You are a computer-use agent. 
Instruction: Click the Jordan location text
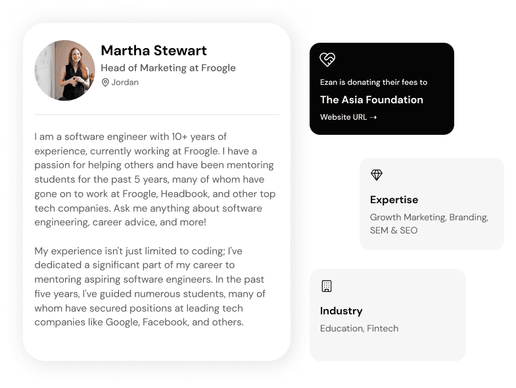(x=125, y=83)
